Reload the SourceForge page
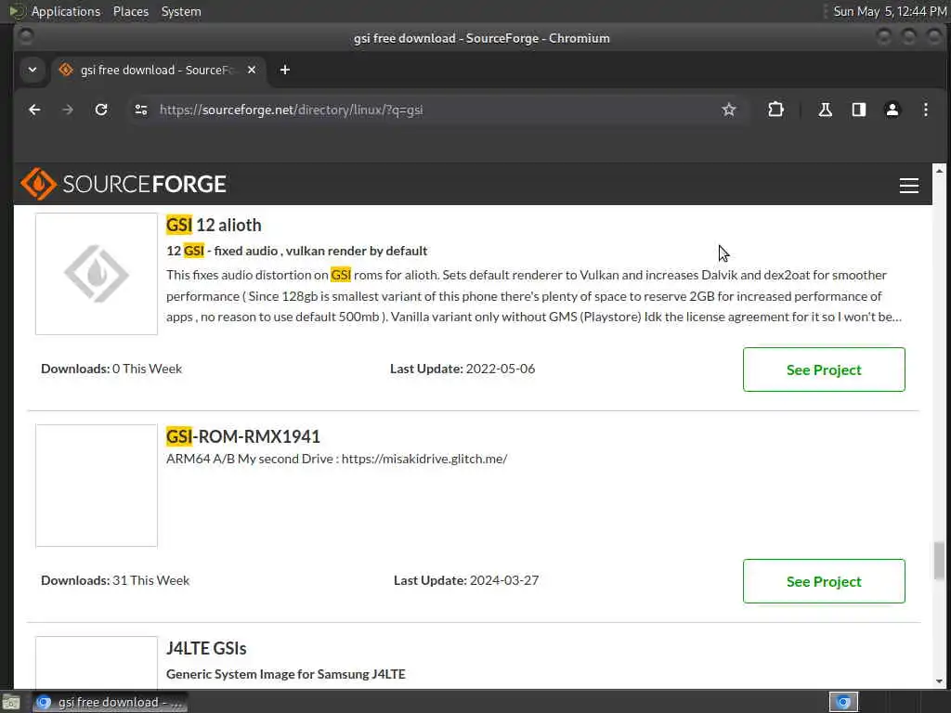The image size is (951, 713). (101, 110)
